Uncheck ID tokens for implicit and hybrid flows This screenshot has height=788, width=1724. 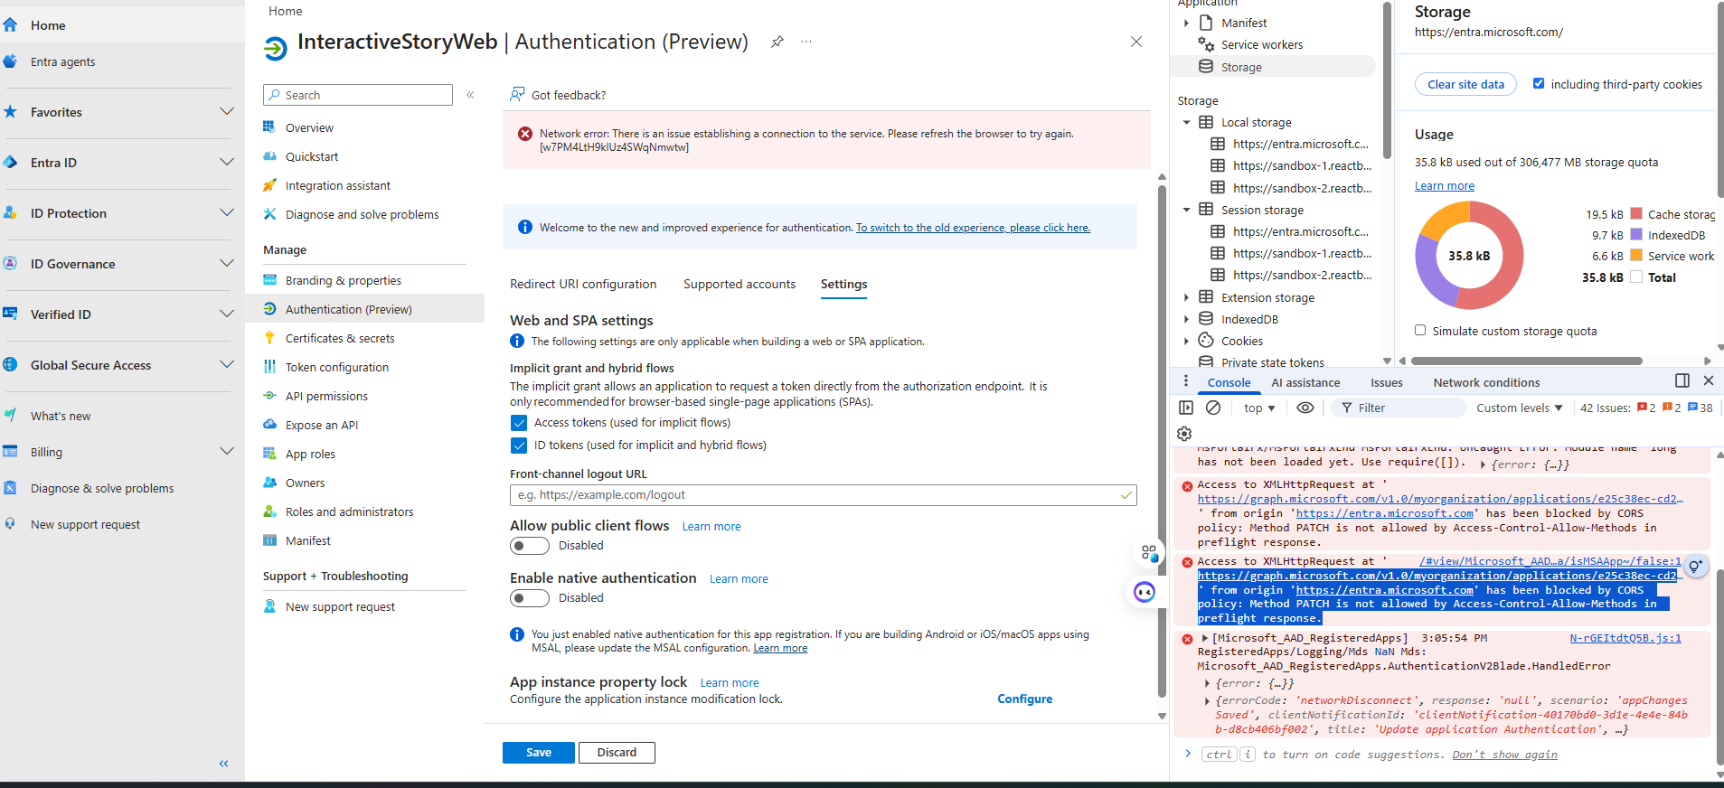[519, 446]
